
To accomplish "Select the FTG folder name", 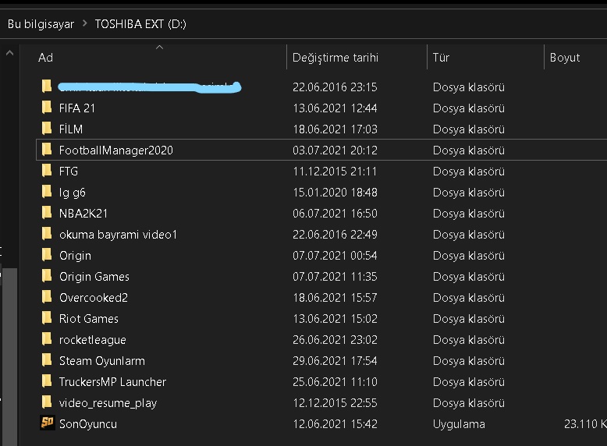I will pos(69,172).
